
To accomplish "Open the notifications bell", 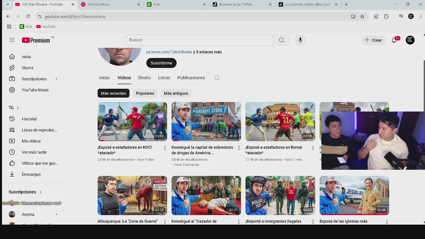I will [394, 40].
